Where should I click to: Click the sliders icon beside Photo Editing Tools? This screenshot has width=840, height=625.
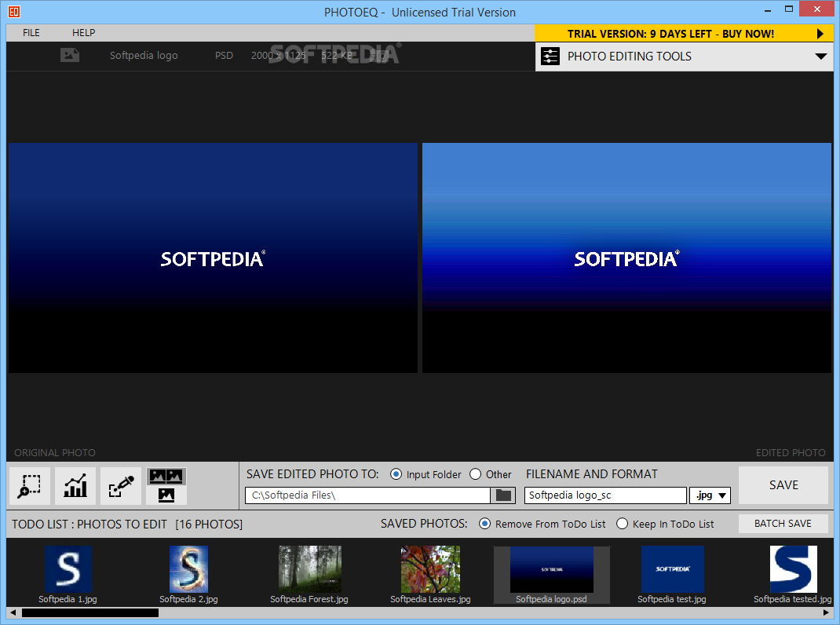point(550,57)
